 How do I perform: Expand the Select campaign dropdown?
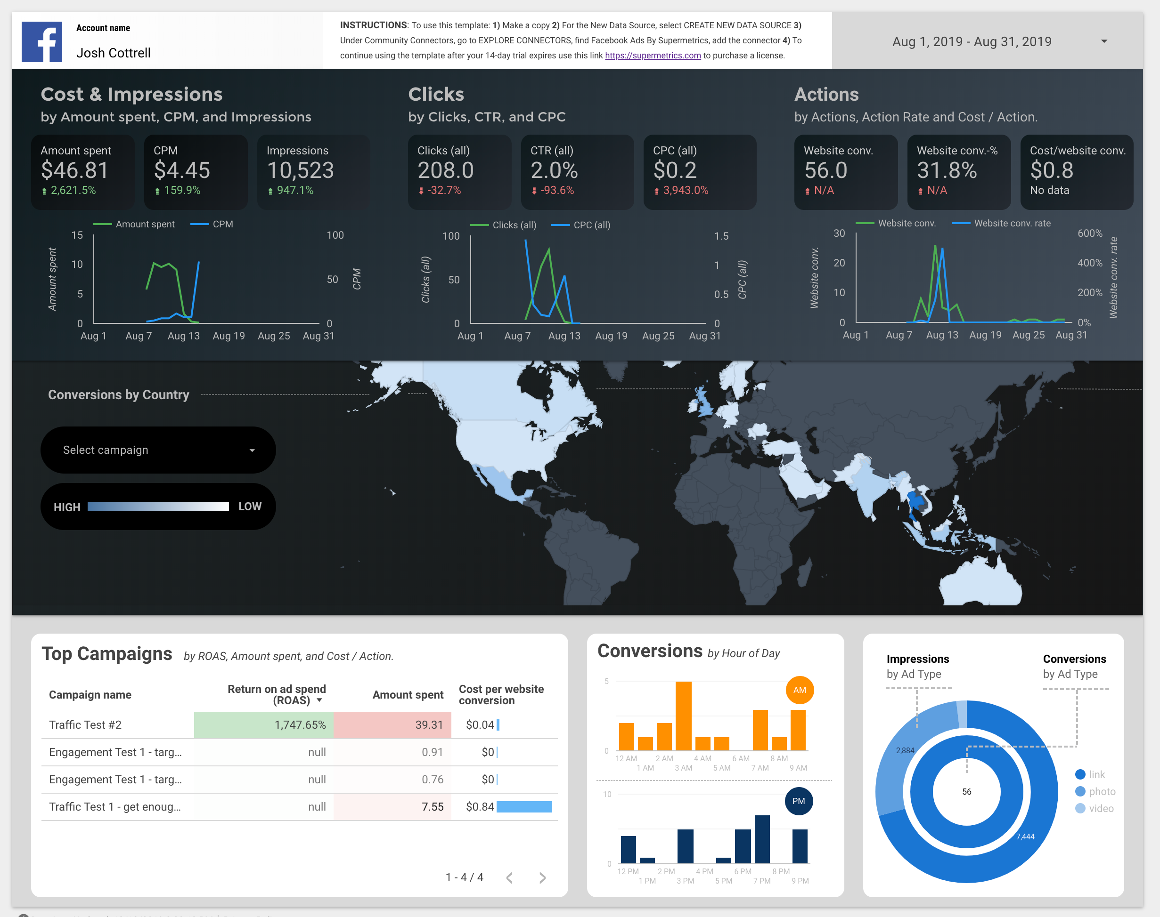(158, 450)
